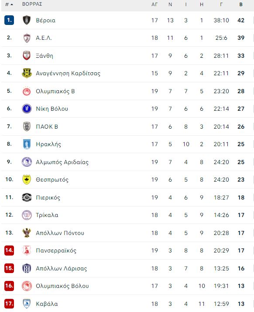This screenshot has height=312, width=254.
Task: Open the ΠΑΟΚ Β shield icon
Action: point(27,126)
